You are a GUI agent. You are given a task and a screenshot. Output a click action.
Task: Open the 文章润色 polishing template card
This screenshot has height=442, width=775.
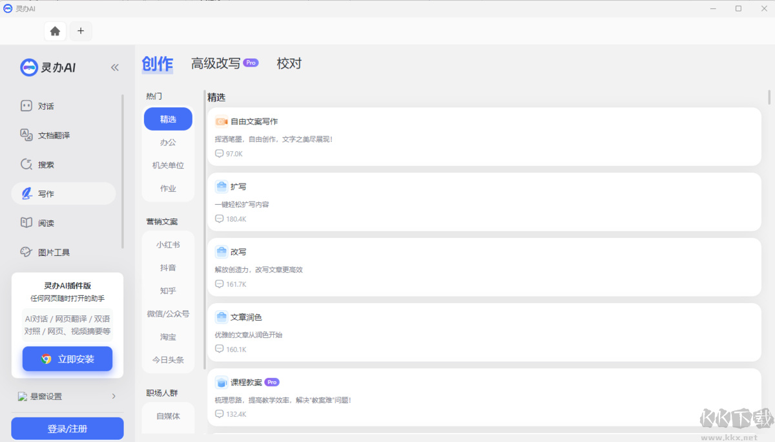click(x=484, y=331)
